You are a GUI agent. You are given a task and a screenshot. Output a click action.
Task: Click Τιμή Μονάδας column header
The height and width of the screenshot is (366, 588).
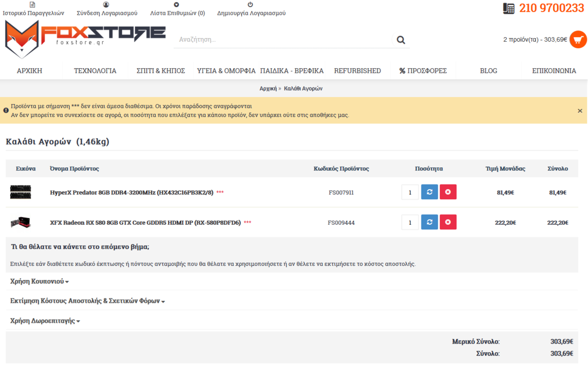505,169
